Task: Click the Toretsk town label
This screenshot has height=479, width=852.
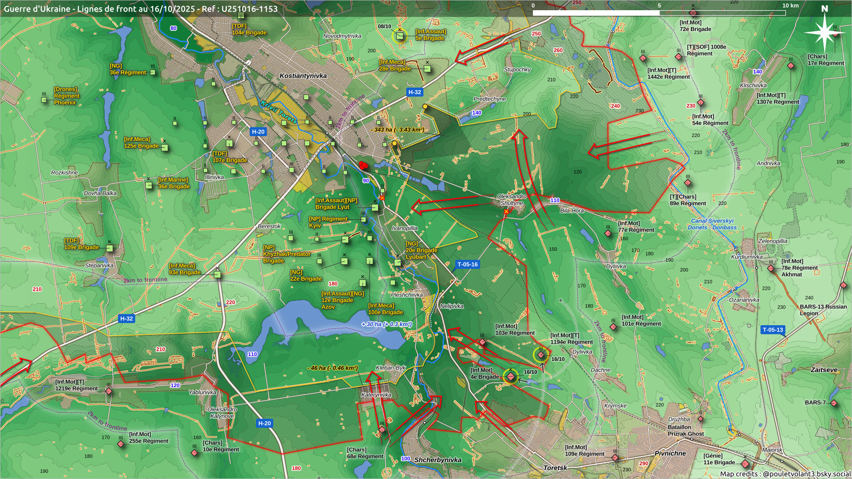Action: coord(555,468)
